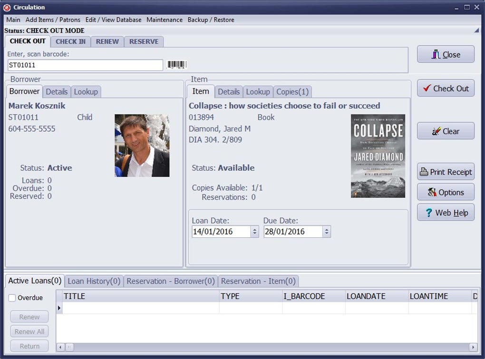
Task: Switch to RESERVE tab
Action: (x=144, y=42)
